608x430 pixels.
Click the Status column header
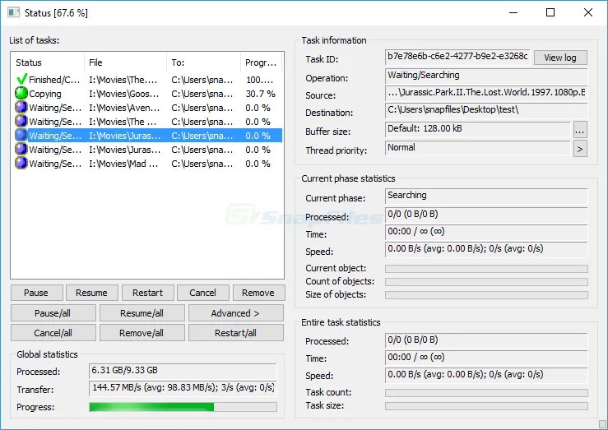tap(48, 62)
